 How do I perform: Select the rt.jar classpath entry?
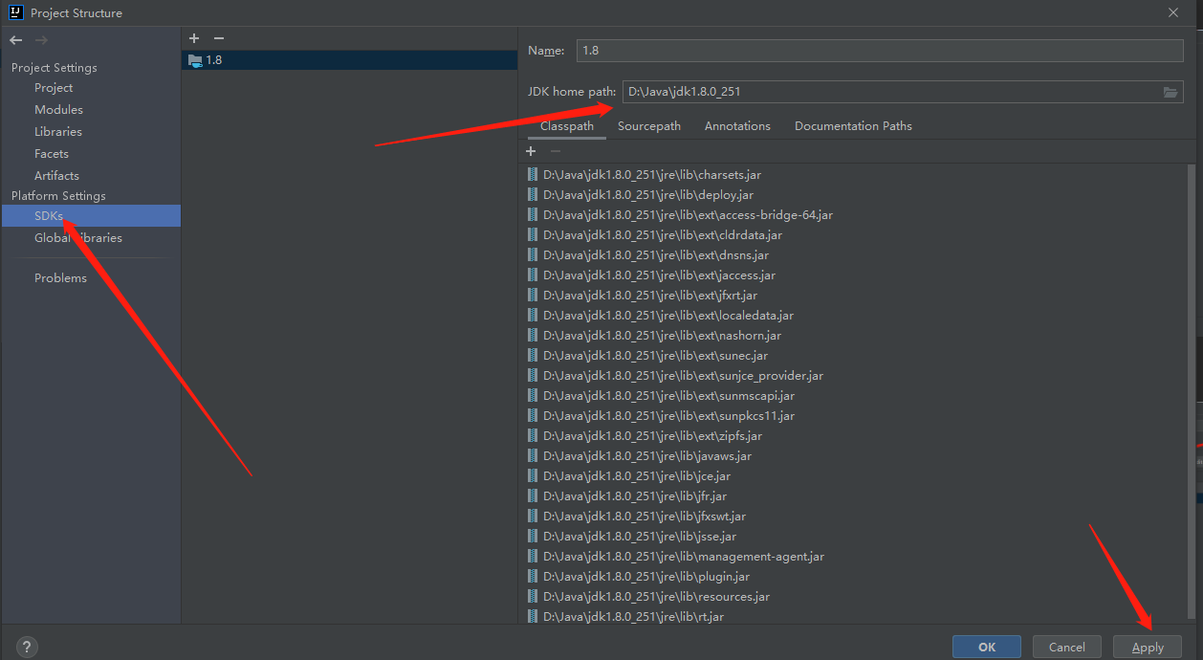(x=633, y=617)
